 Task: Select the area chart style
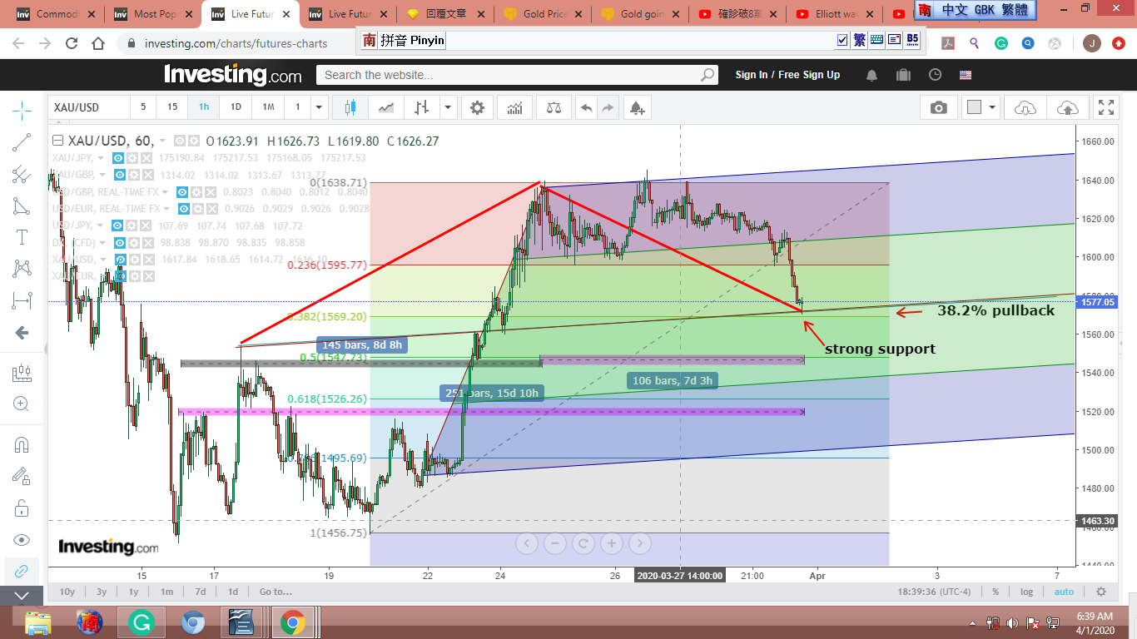tap(386, 107)
